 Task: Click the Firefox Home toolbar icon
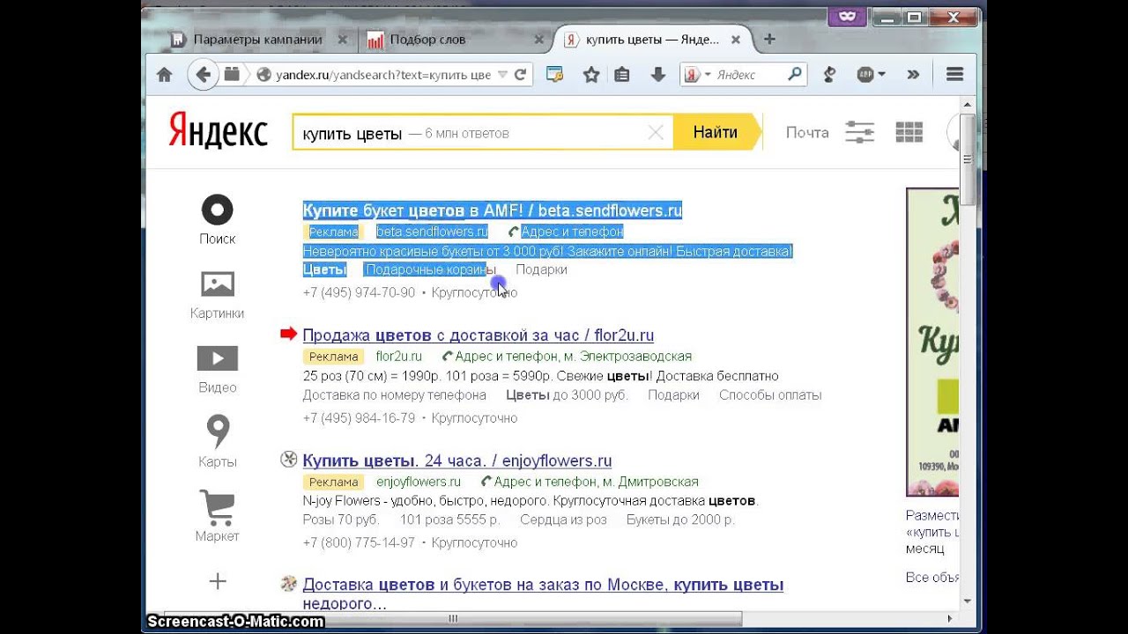coord(164,75)
